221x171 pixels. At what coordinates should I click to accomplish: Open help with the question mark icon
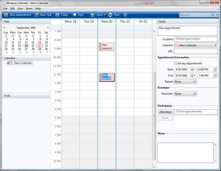pyautogui.click(x=125, y=15)
